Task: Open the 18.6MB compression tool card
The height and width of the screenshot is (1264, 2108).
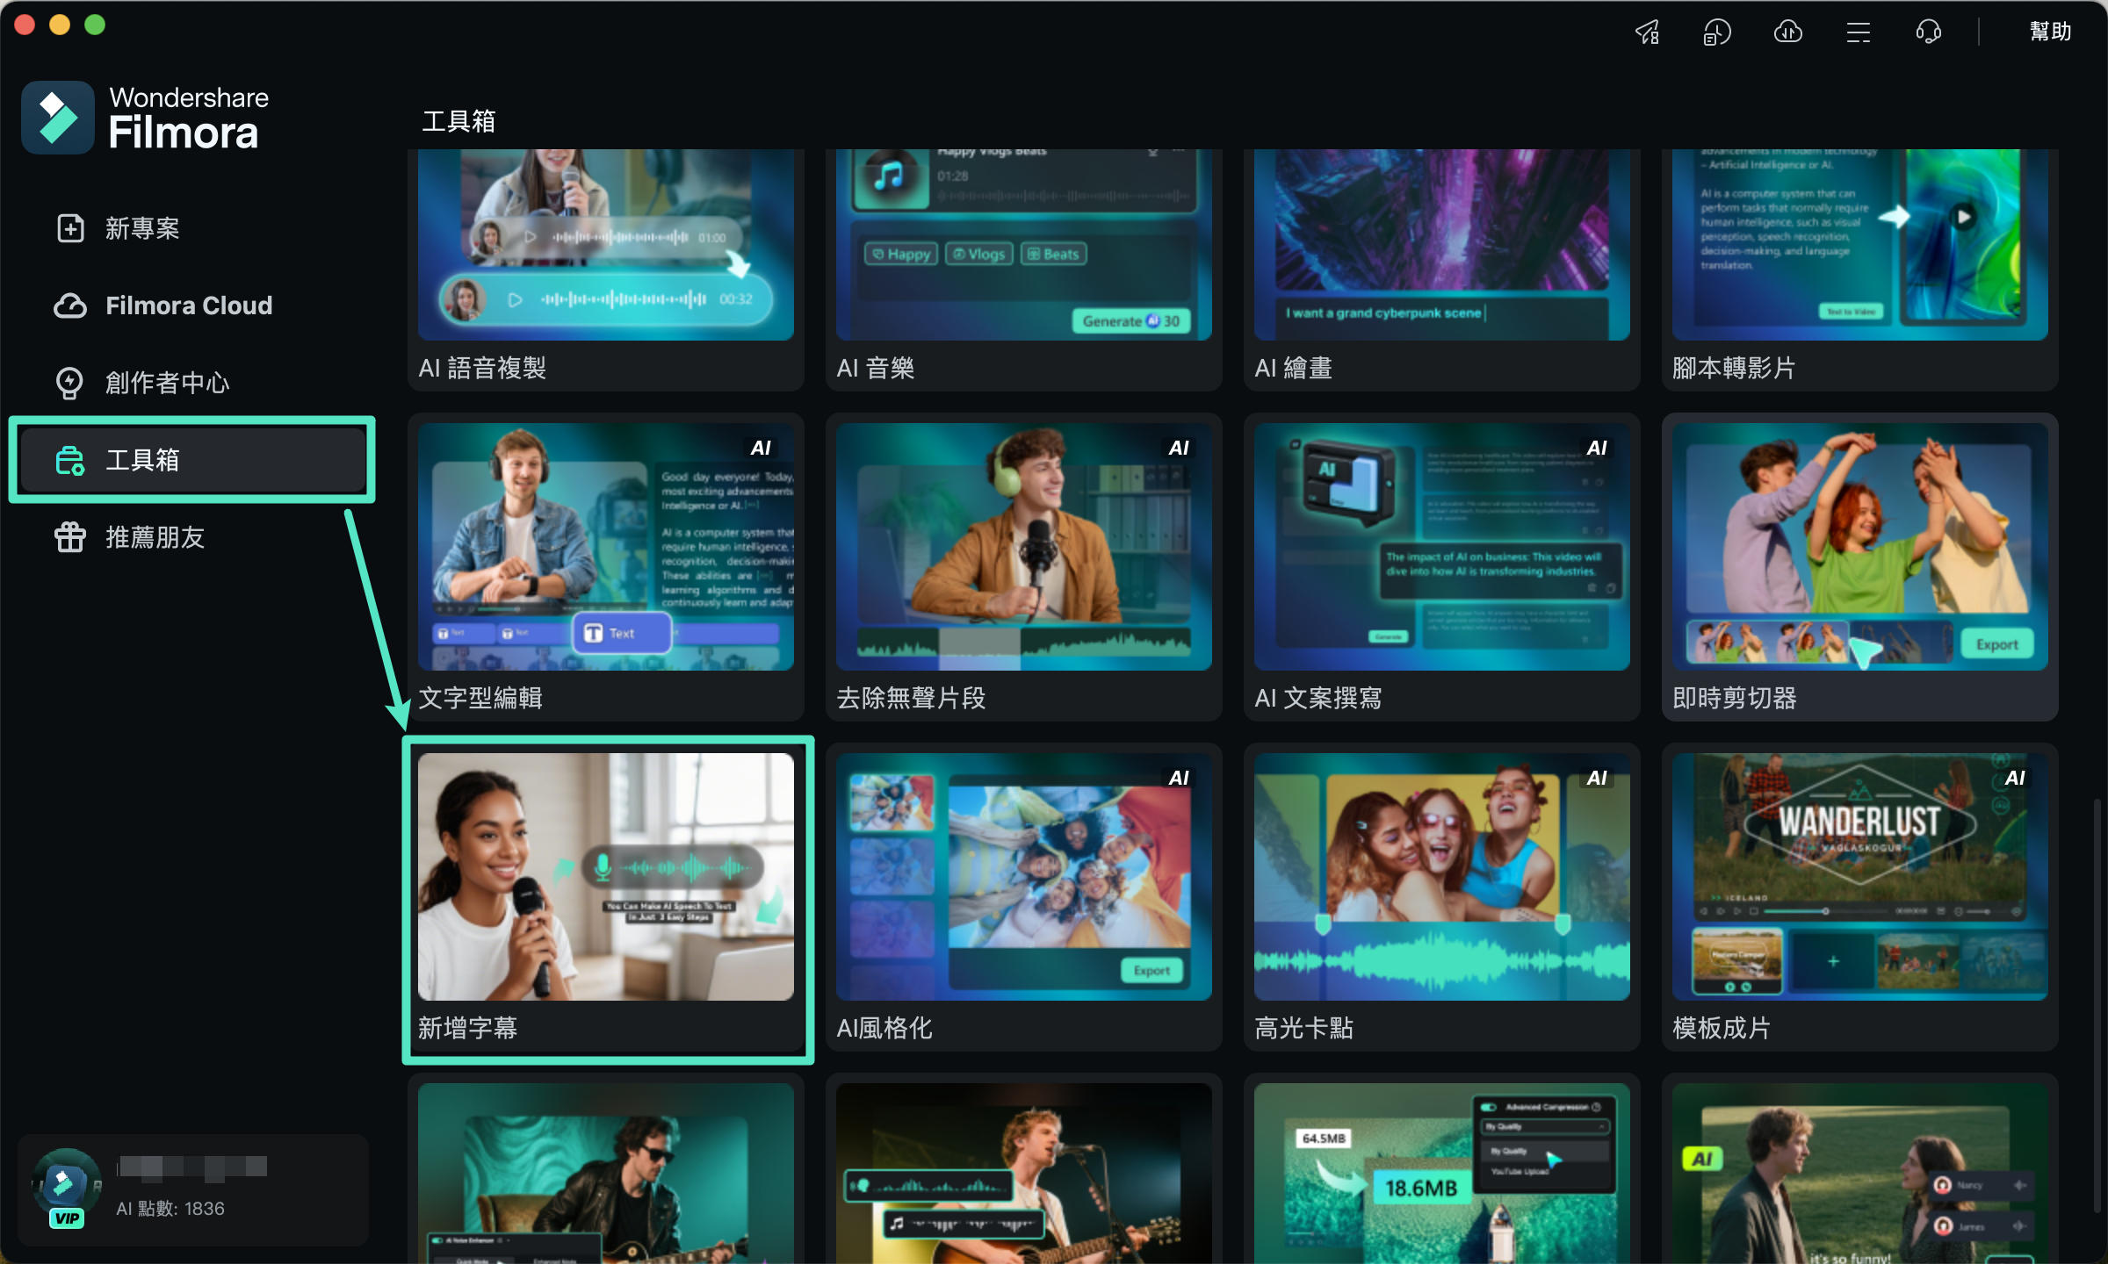Action: pyautogui.click(x=1442, y=1169)
